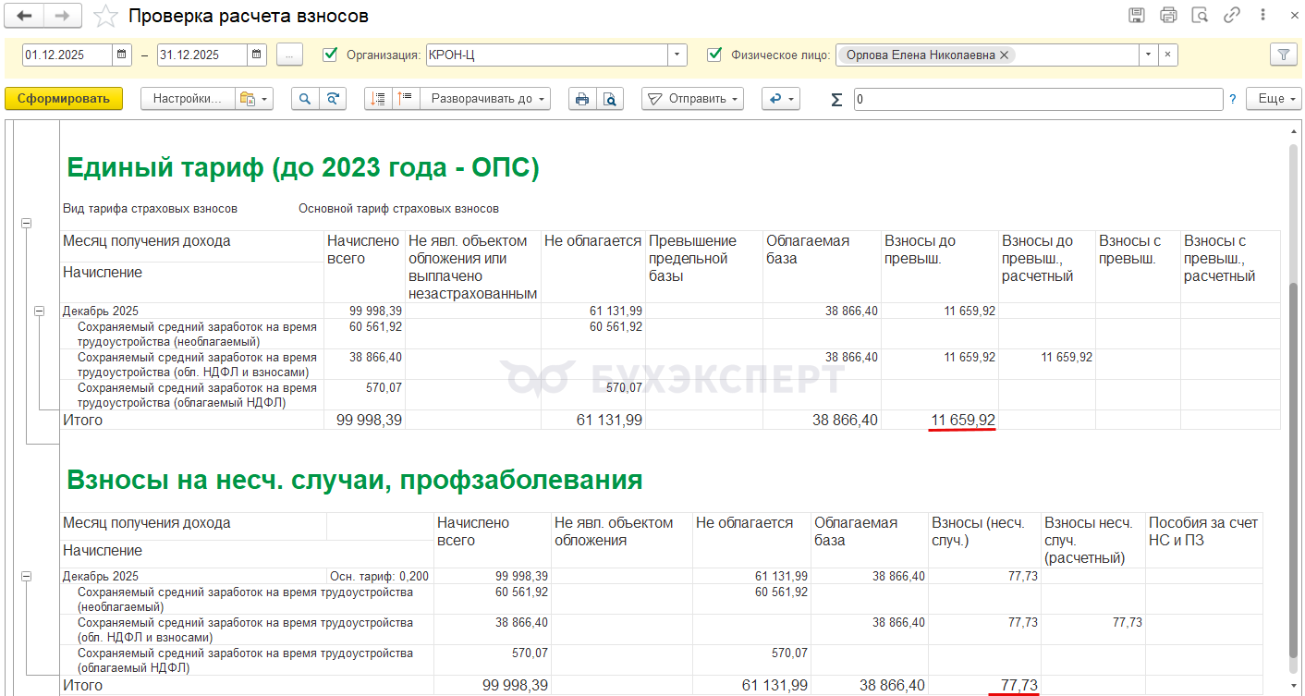Open help with the question mark
Screen dimensions: 1305x696
pyautogui.click(x=1233, y=99)
